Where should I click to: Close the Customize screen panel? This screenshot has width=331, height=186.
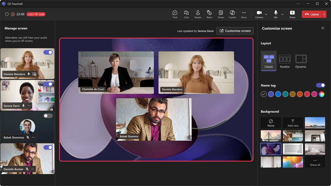[323, 28]
